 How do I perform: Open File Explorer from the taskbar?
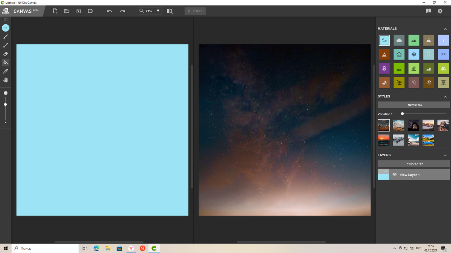point(108,248)
